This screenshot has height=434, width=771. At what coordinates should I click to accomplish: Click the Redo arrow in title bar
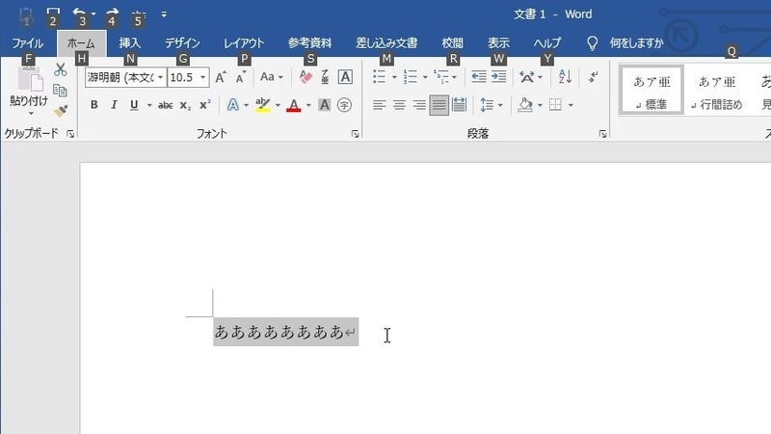(112, 14)
